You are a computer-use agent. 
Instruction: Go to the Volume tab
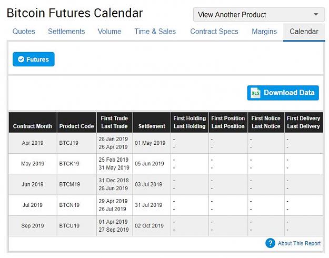109,32
